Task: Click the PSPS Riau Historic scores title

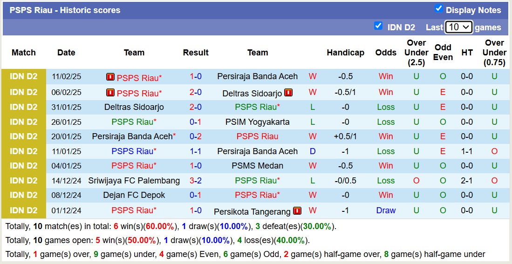Action: tap(65, 10)
